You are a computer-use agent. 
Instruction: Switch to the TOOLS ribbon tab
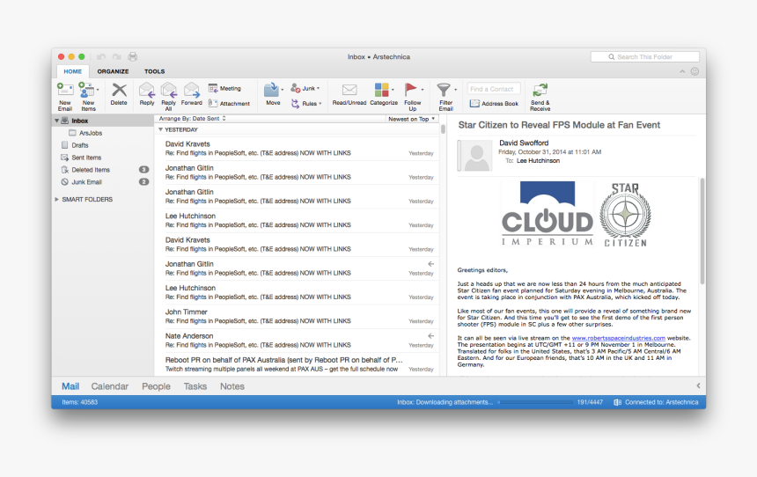tap(155, 71)
